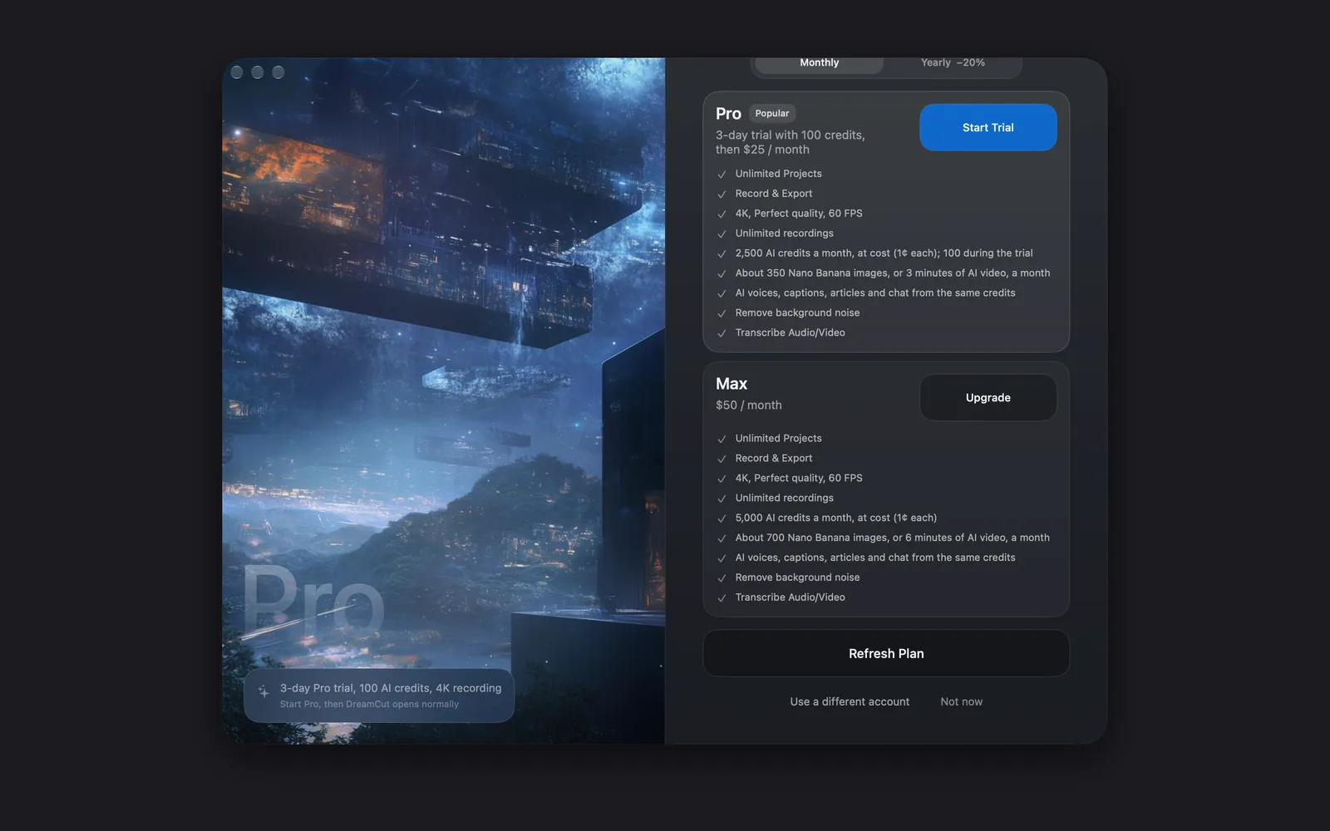Viewport: 1330px width, 831px height.
Task: Click "About 700 Nano Banana images" feature text
Action: click(x=893, y=537)
